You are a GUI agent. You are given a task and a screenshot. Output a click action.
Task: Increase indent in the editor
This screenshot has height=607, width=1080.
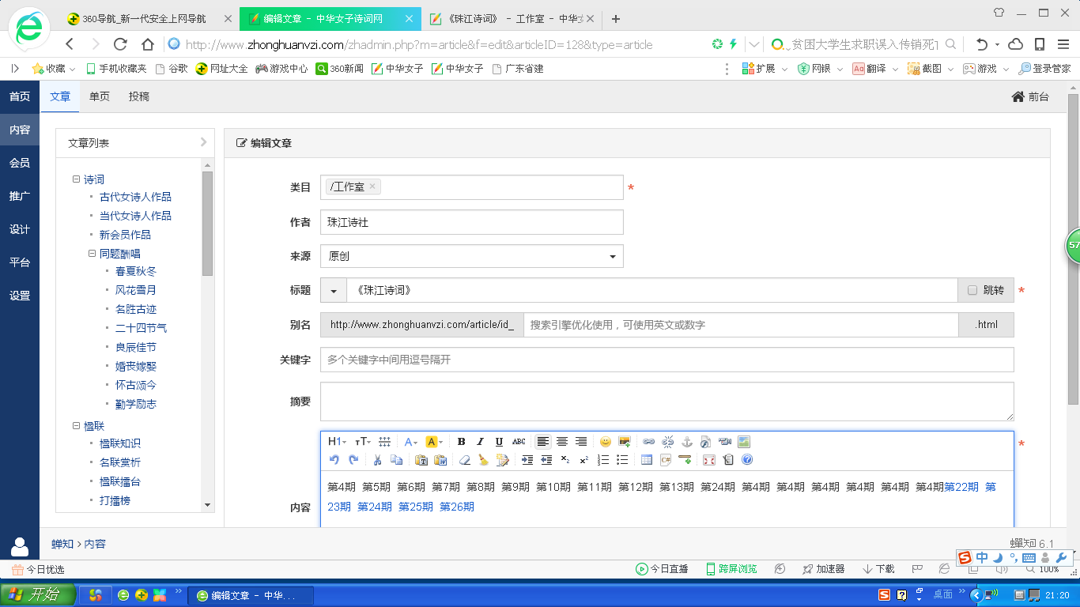tap(527, 460)
